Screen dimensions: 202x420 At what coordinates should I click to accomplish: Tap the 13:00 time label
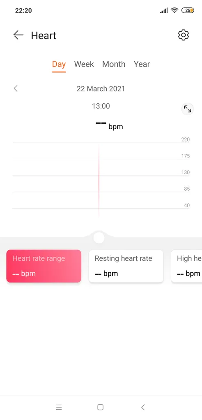(101, 106)
